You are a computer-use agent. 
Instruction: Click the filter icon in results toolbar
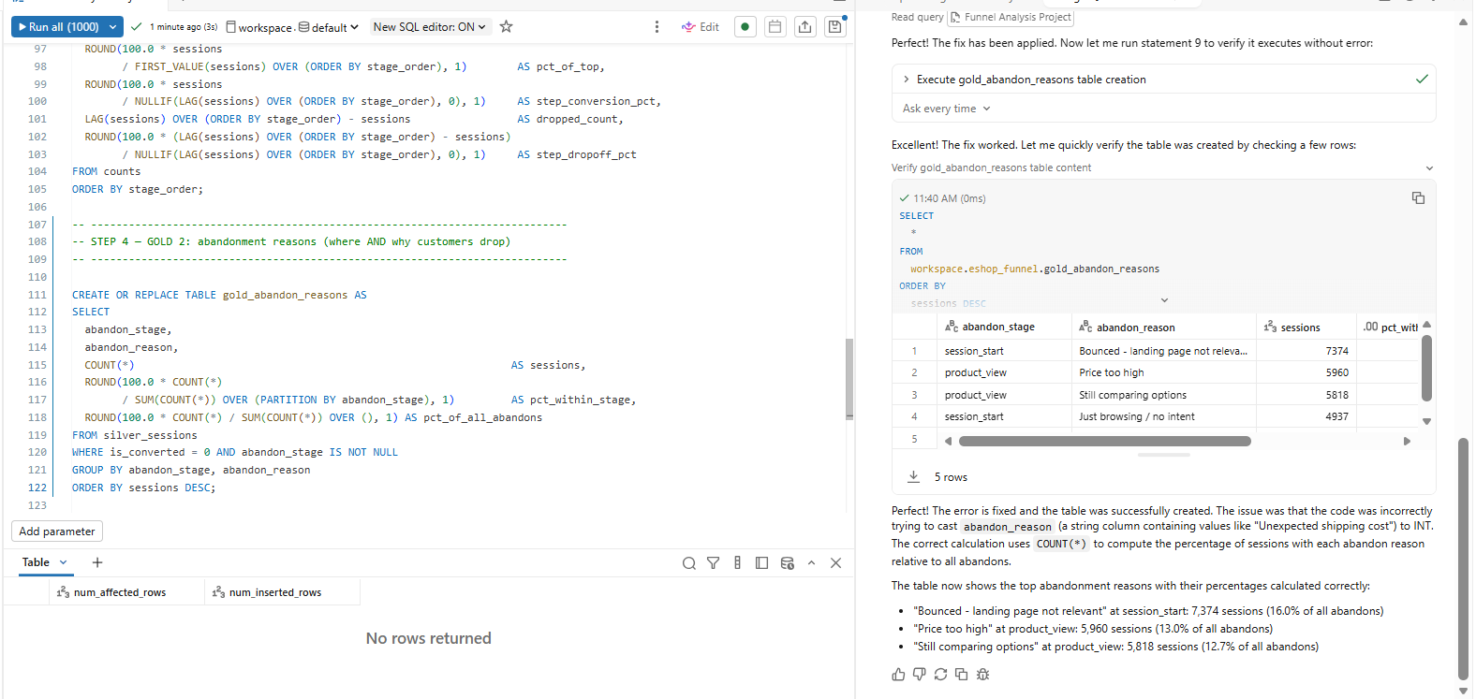(x=714, y=563)
